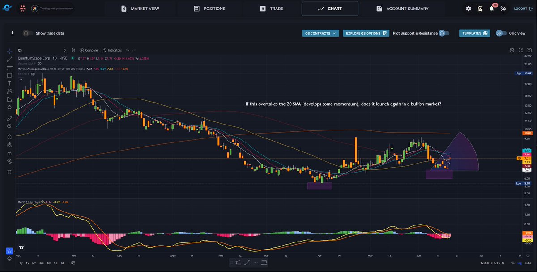Open the wand tool icon beside Logout
This screenshot has width=537, height=272.
[503, 9]
